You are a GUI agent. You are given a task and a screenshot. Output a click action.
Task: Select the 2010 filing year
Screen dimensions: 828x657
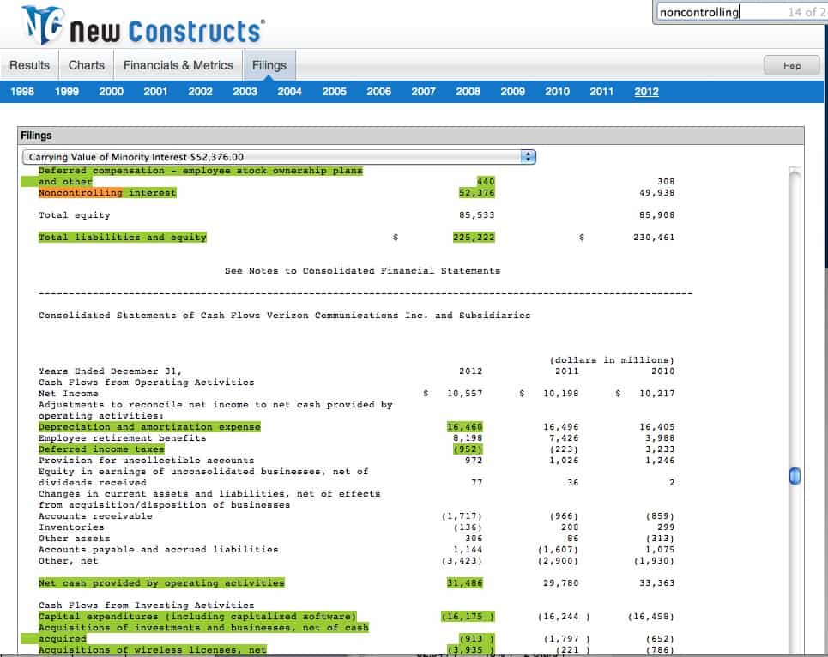(x=557, y=92)
